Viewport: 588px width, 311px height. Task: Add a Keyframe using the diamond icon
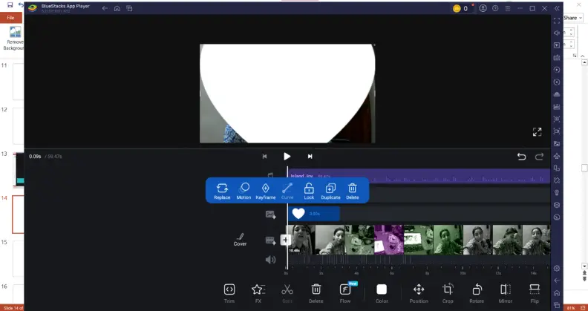click(x=265, y=190)
